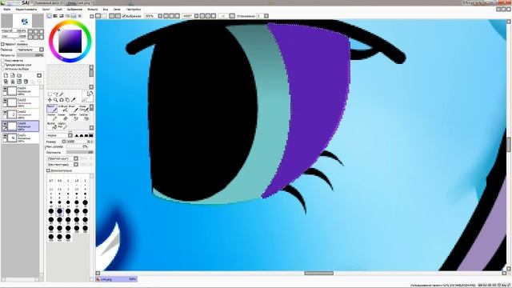512x288 pixels.
Task: Select the flattest brush edge shape
Action: (91, 135)
